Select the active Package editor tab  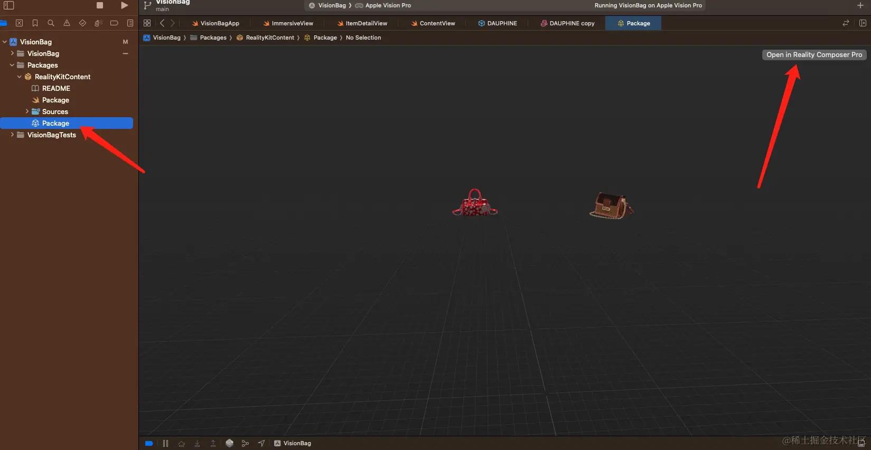633,23
